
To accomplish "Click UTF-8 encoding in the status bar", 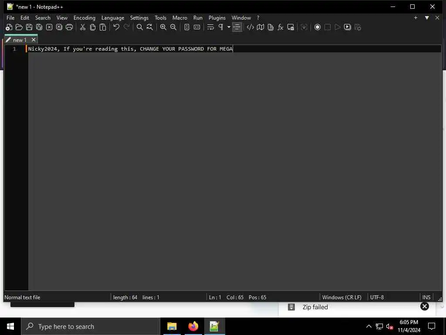I will click(x=377, y=297).
